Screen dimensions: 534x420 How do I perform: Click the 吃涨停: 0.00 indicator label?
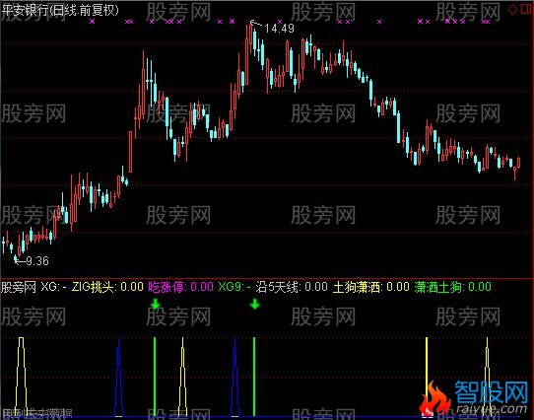click(181, 287)
